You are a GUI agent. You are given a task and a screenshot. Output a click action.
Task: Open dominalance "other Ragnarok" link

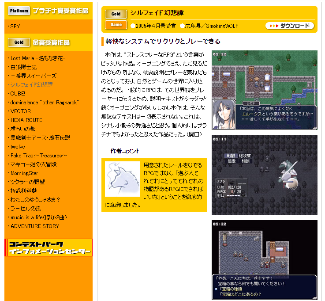45,103
